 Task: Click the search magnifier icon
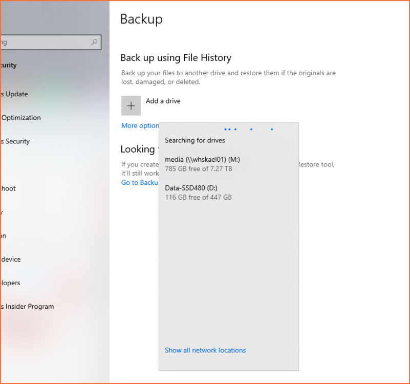(x=94, y=42)
